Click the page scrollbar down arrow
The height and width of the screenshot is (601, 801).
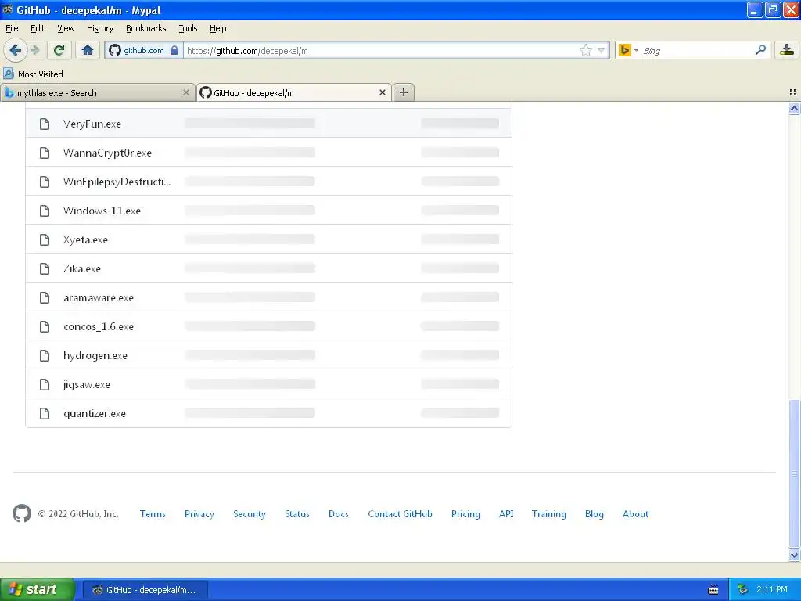[x=794, y=555]
